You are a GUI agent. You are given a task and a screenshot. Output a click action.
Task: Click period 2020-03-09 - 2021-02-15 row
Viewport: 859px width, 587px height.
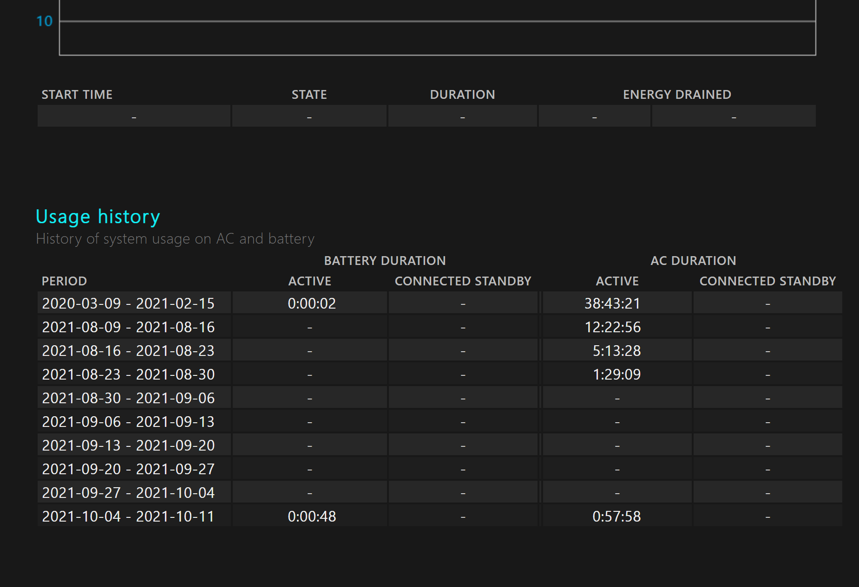pos(128,303)
